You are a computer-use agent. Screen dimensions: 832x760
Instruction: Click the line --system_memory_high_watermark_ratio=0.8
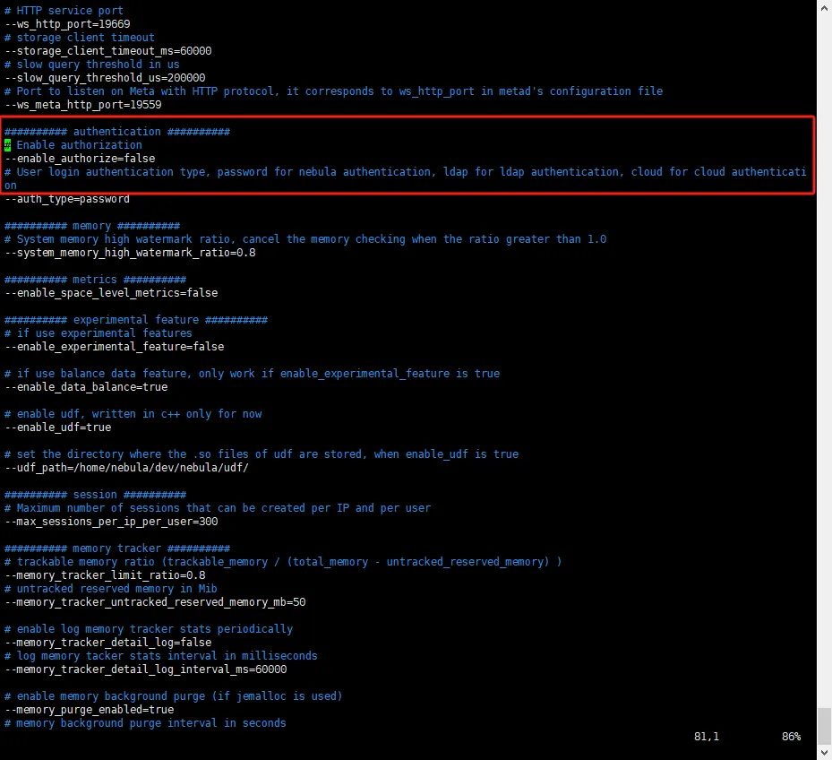(x=130, y=252)
